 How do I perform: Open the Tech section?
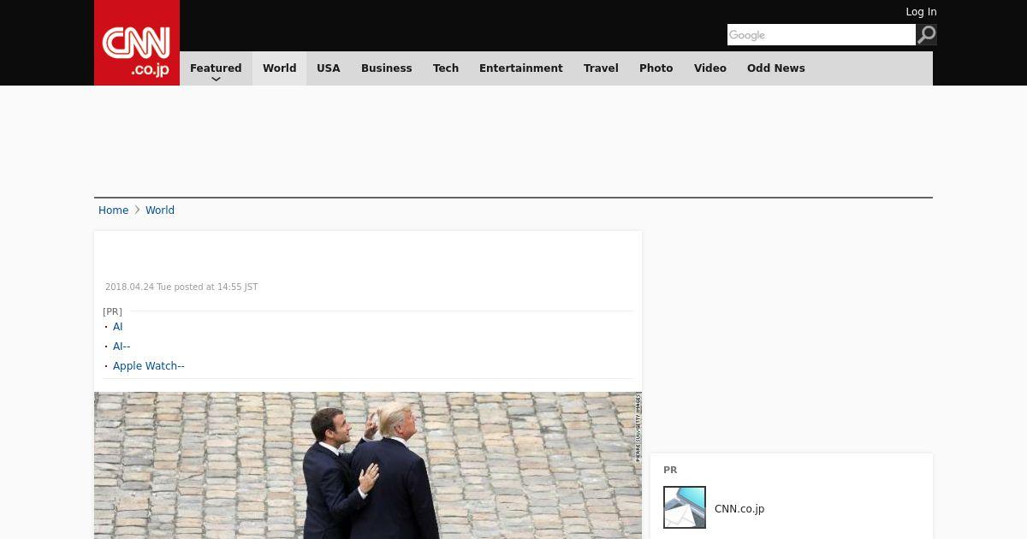(x=446, y=68)
